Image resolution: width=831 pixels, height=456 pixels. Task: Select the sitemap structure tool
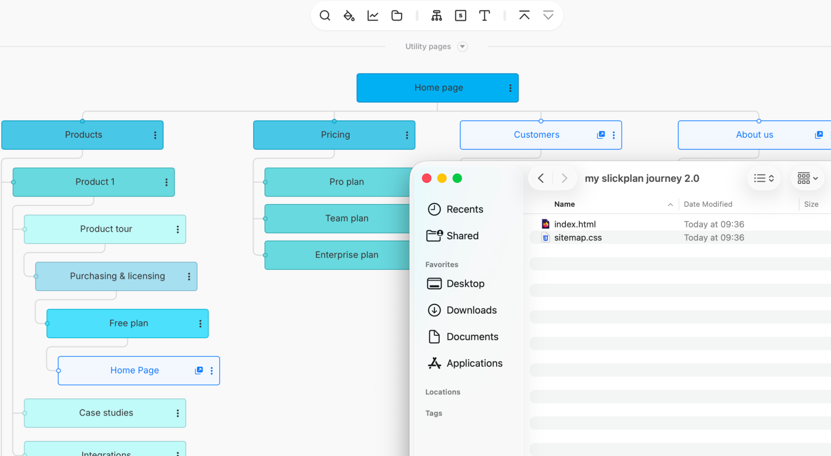[437, 15]
